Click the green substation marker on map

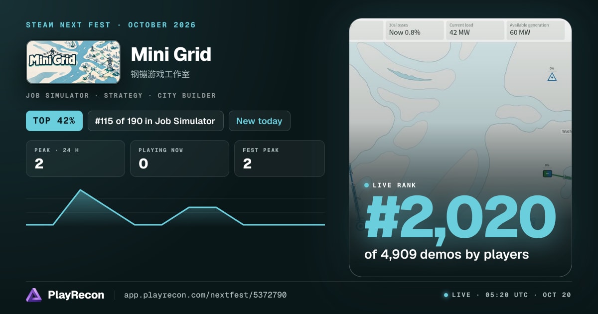pos(547,173)
